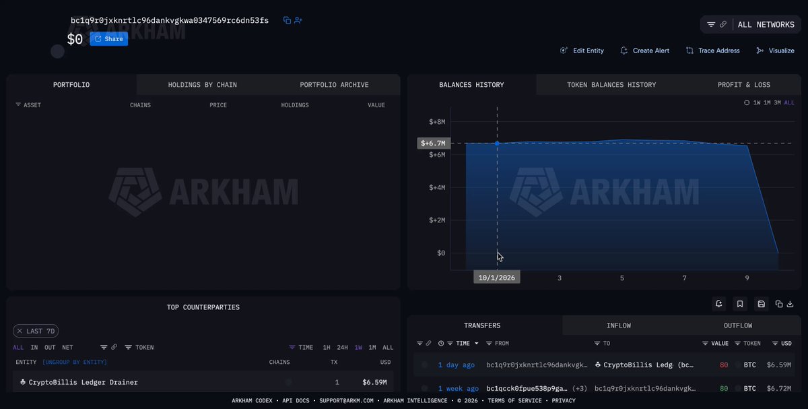Click the bookmark icon above the transfers table
The image size is (808, 409).
(740, 304)
